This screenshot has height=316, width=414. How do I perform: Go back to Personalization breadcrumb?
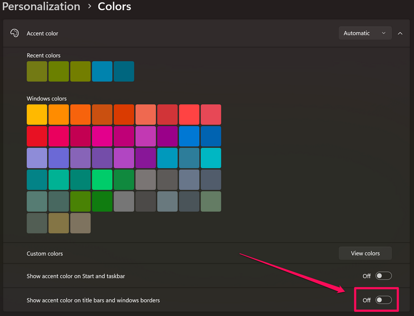[x=41, y=7]
